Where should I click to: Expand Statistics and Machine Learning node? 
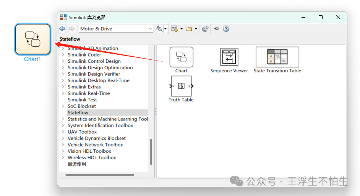[x=63, y=119]
